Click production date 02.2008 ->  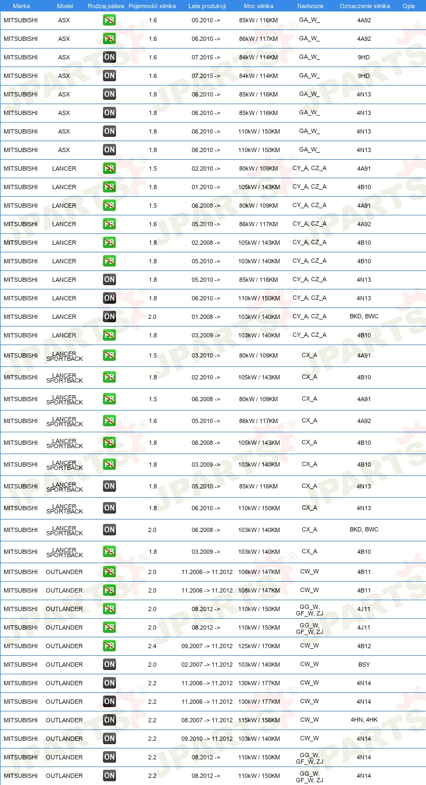coord(206,243)
